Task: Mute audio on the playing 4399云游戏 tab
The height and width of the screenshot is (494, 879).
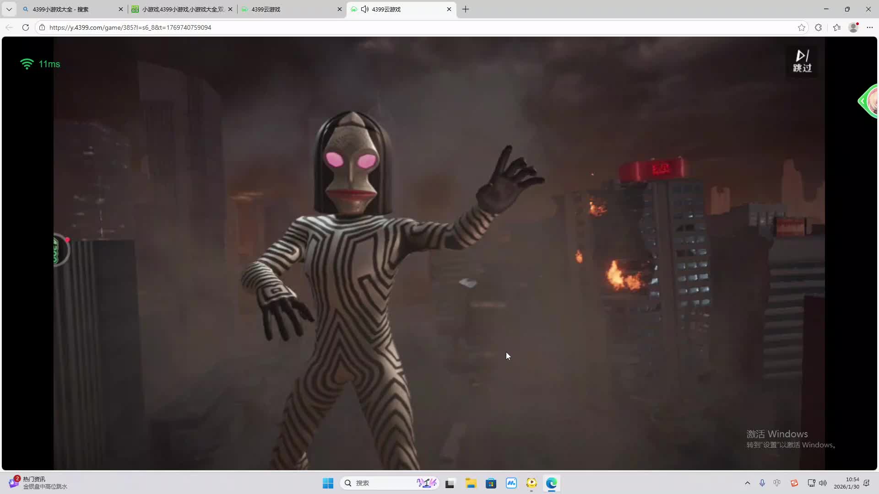Action: (365, 9)
